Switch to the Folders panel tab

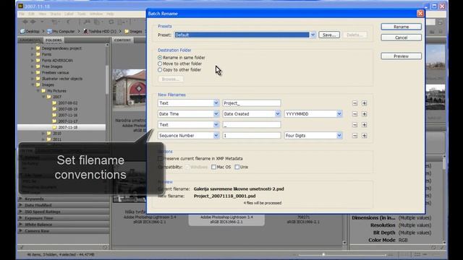pos(54,40)
